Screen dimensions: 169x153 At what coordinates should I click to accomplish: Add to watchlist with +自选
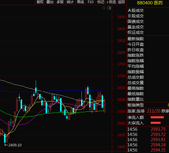point(111,2)
